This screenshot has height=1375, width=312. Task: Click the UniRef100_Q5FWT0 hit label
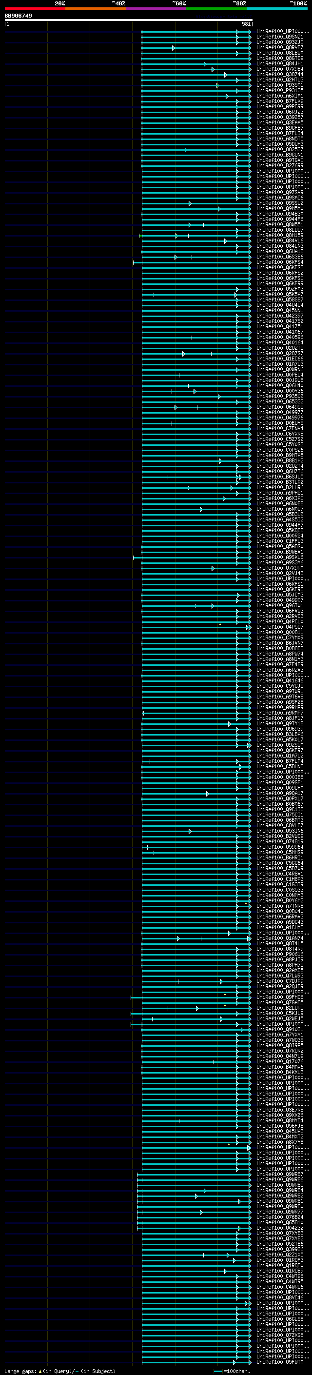(x=280, y=1363)
